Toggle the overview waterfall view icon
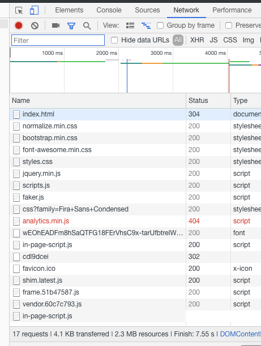The width and height of the screenshot is (261, 346). coord(146,25)
